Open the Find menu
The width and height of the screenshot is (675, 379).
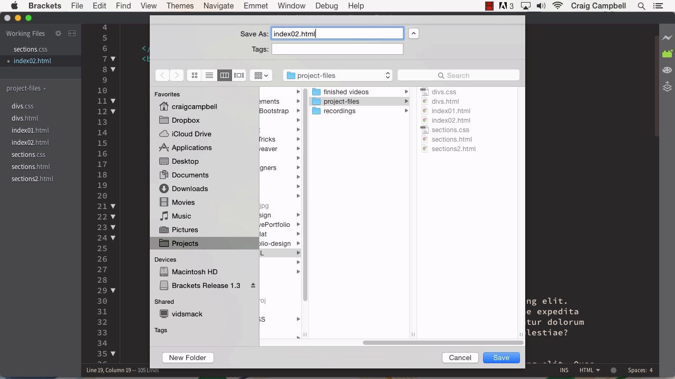[x=123, y=6]
